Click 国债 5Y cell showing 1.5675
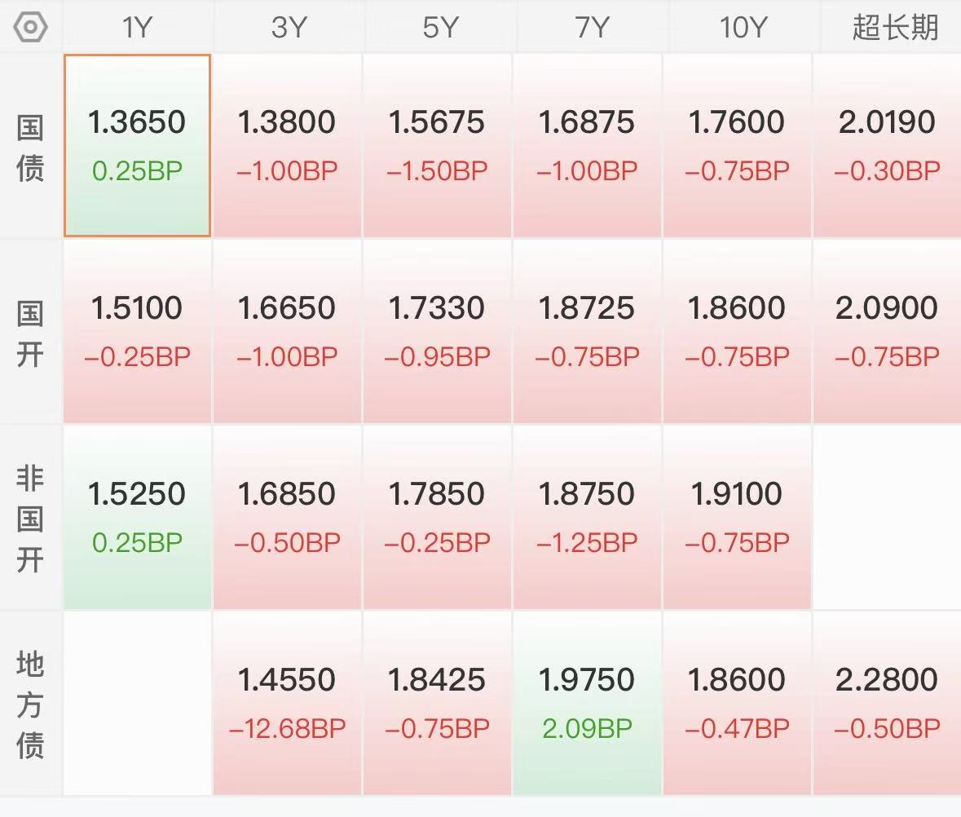This screenshot has height=817, width=961. [437, 145]
